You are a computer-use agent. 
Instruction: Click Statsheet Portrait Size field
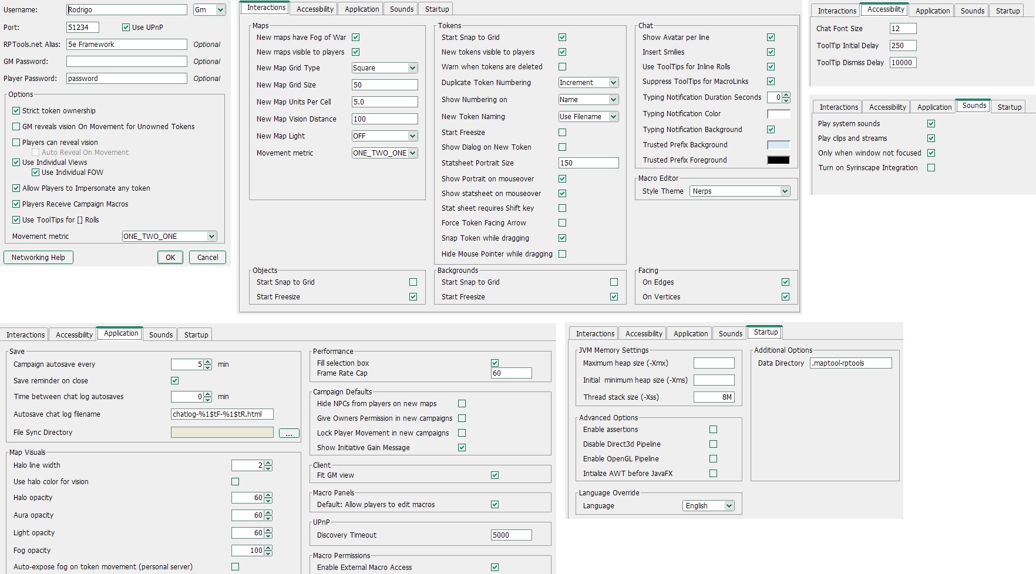click(x=588, y=163)
